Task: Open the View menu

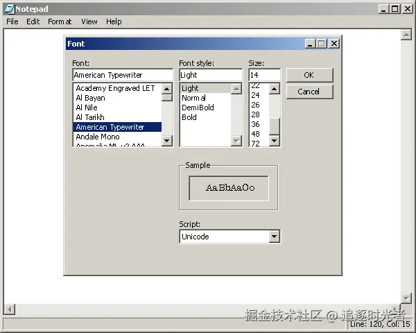Action: 89,22
